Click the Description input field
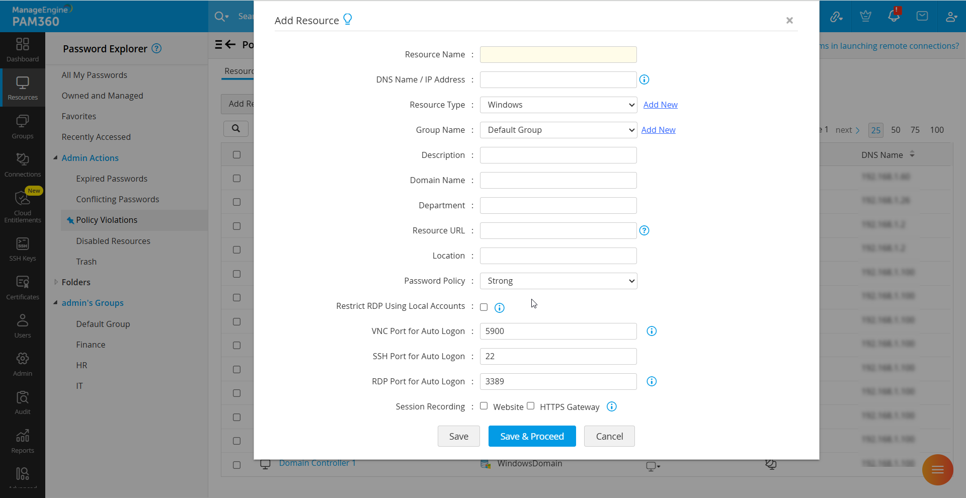The image size is (966, 498). pos(558,155)
